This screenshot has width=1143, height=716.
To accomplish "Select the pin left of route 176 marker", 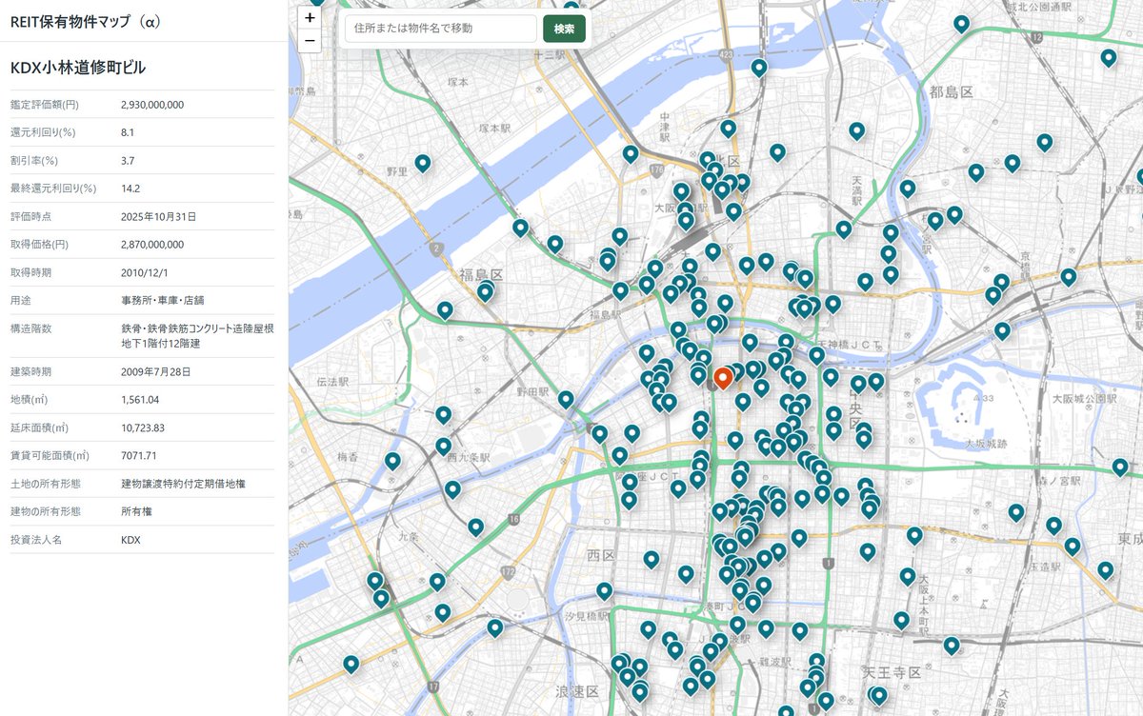I will pos(631,154).
